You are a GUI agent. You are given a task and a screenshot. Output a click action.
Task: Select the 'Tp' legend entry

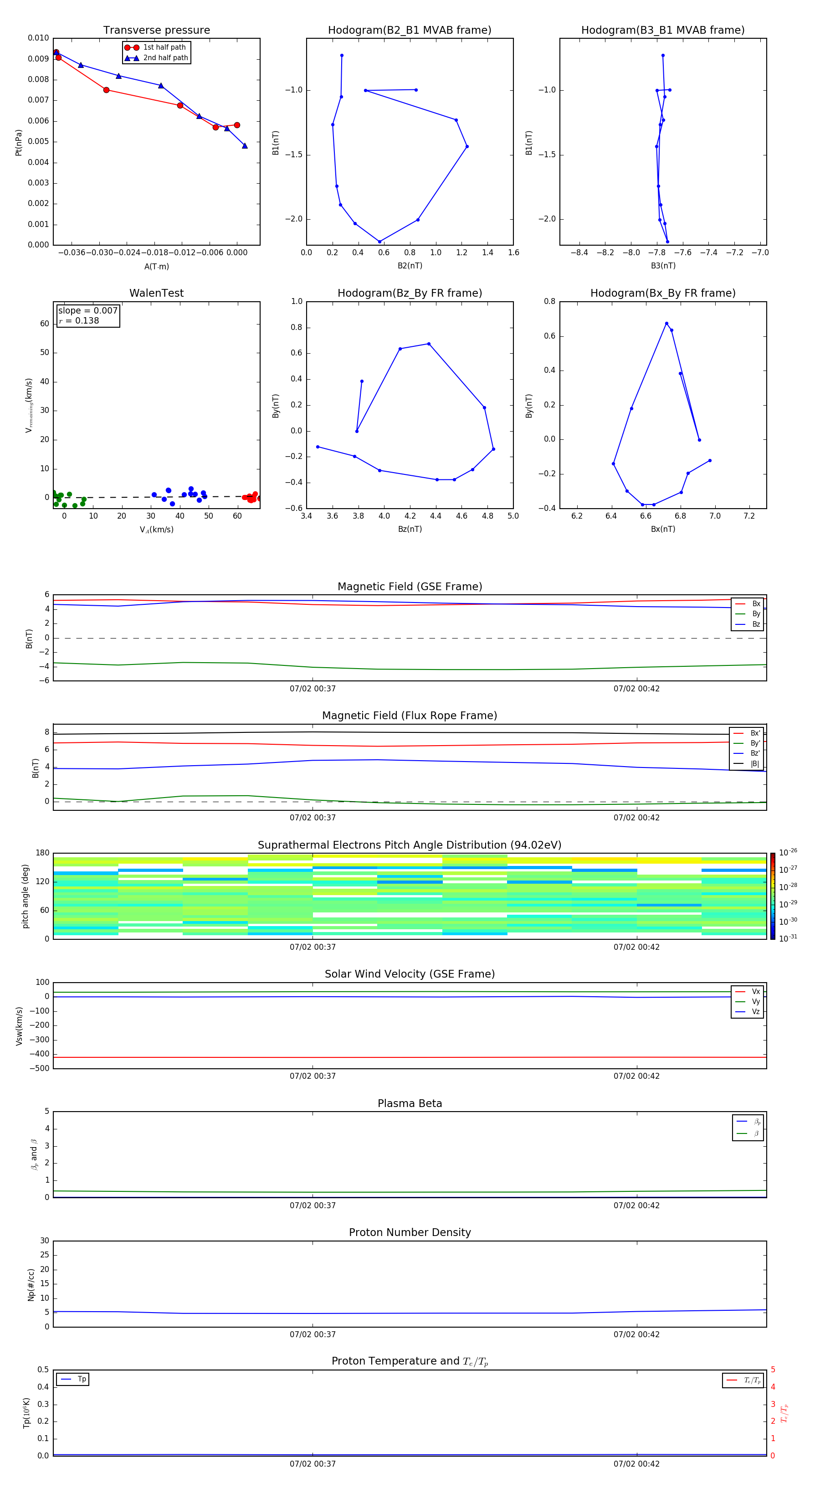pos(72,1379)
